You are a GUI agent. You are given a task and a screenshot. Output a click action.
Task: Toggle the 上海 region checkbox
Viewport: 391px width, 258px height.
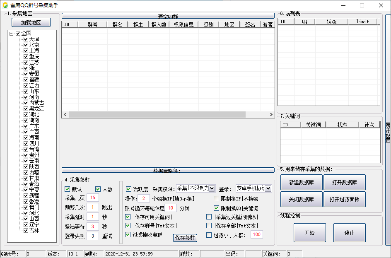(26, 51)
